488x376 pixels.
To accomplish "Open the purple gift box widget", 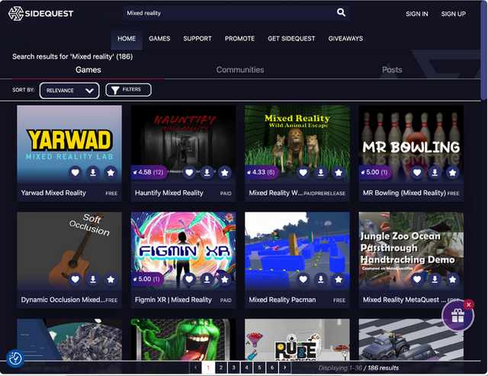I will (457, 316).
